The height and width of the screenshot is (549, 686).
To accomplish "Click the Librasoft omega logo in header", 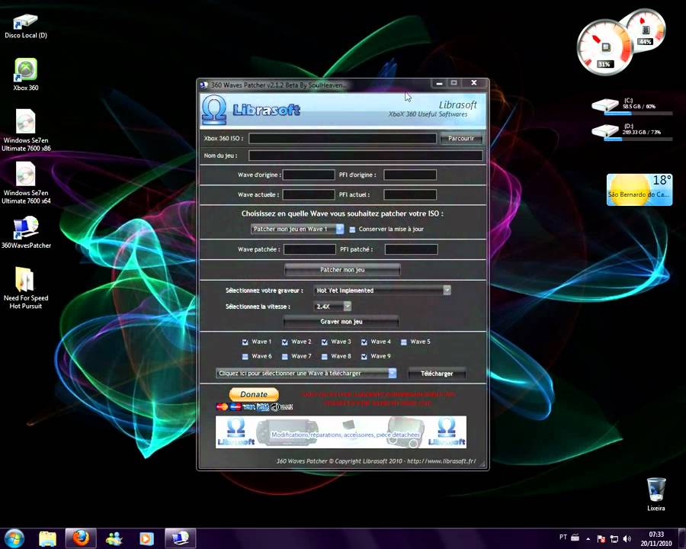I will pos(214,110).
